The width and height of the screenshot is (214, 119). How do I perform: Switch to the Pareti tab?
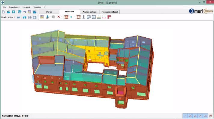coord(49,12)
